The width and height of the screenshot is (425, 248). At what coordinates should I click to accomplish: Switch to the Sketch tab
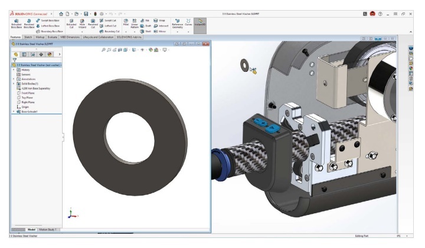tap(28, 37)
